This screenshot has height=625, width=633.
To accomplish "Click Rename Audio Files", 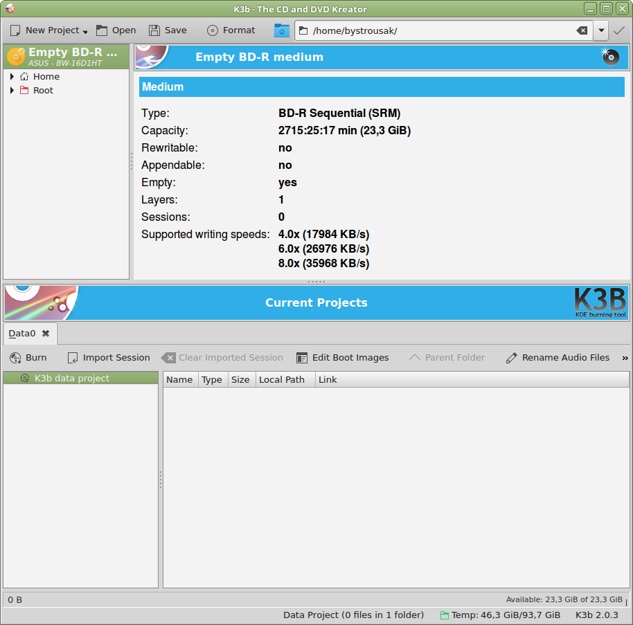I will point(558,357).
